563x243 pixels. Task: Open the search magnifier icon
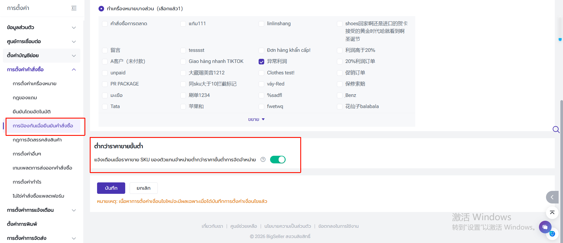(x=556, y=129)
